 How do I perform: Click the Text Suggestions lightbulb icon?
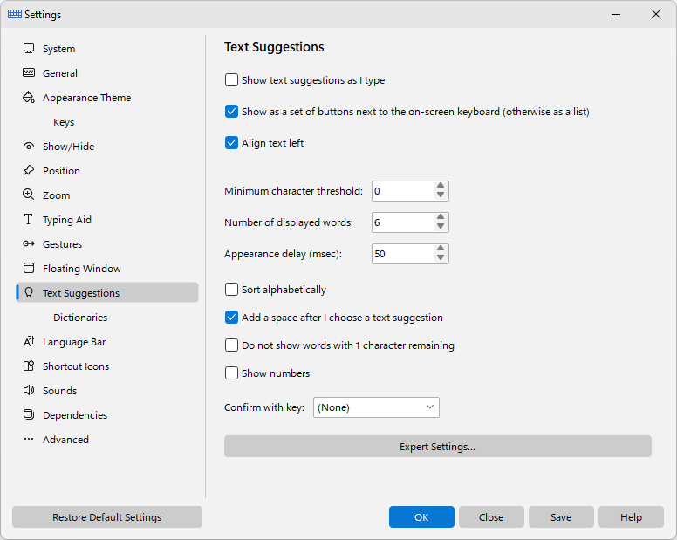(29, 292)
